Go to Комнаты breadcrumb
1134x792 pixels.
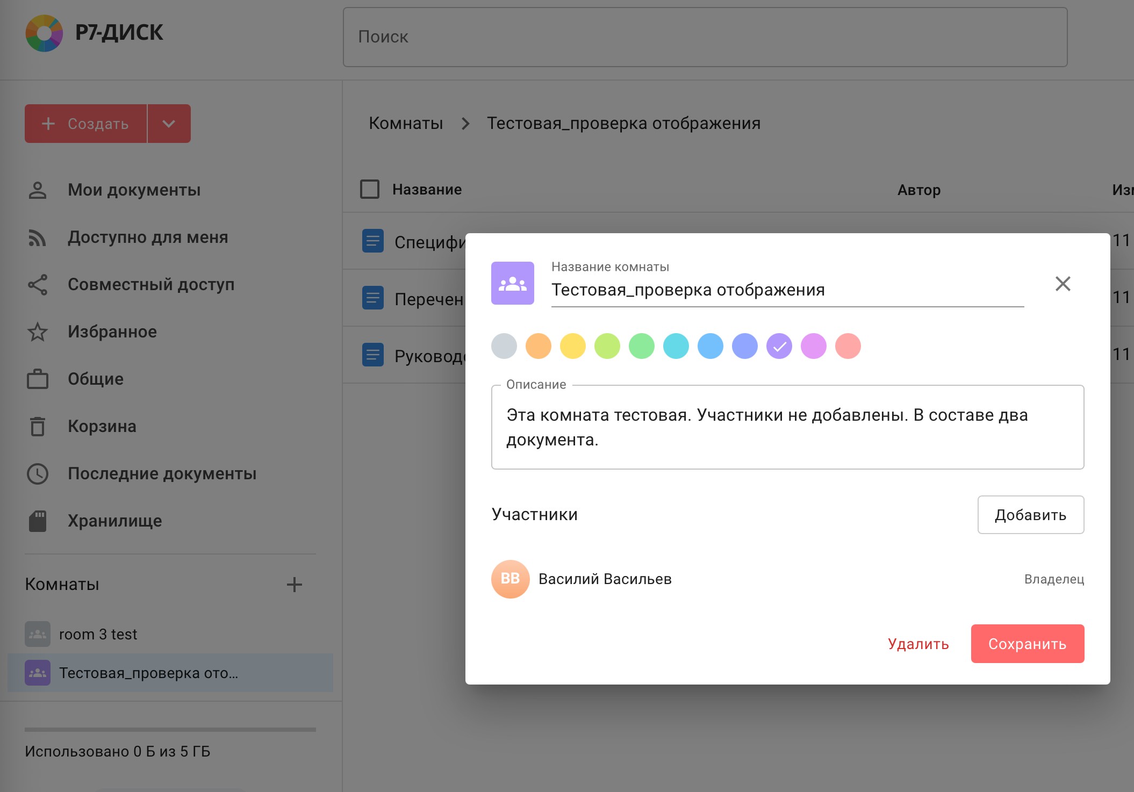(406, 124)
